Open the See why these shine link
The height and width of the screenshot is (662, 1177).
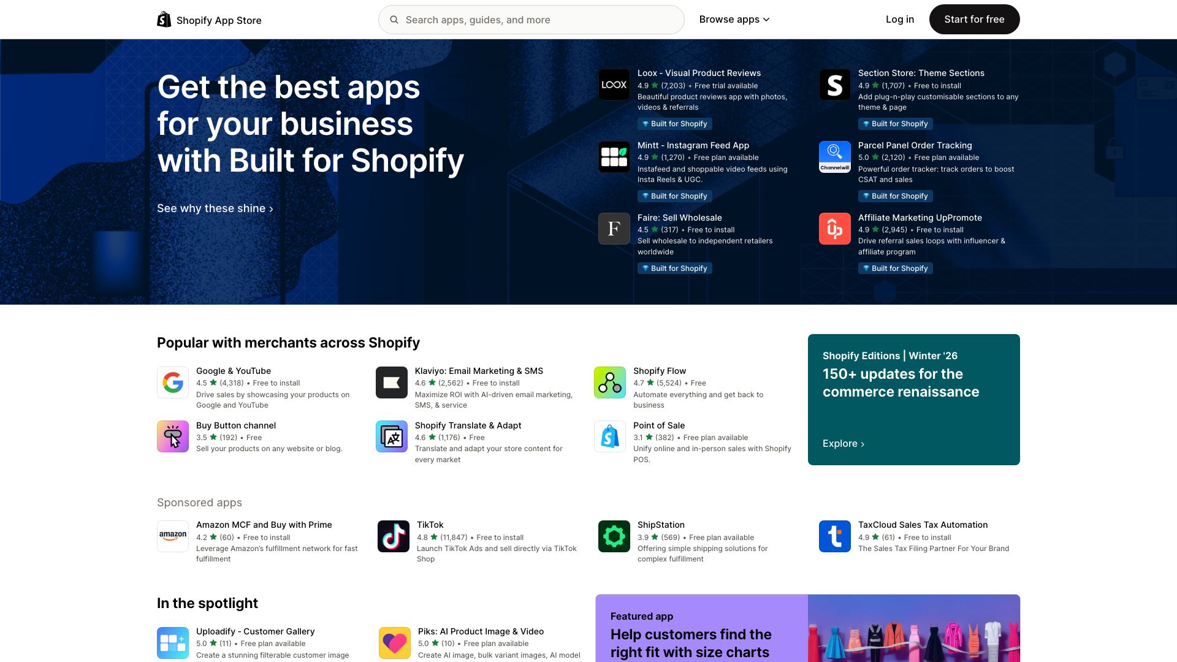click(215, 208)
